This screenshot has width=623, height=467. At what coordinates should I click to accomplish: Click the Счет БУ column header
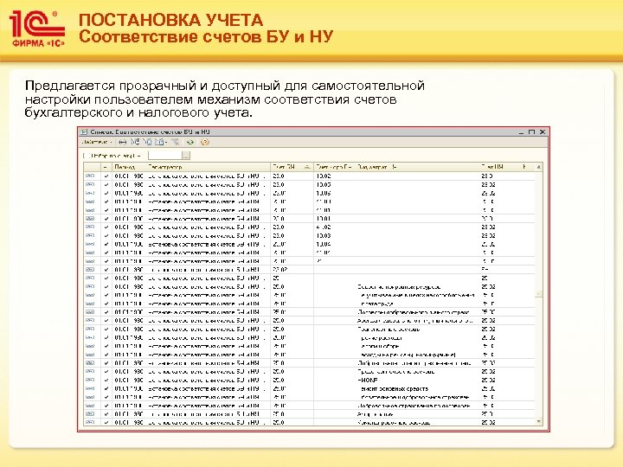292,167
